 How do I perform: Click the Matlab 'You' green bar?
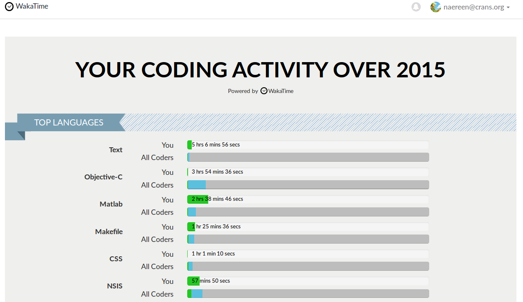pyautogui.click(x=198, y=199)
